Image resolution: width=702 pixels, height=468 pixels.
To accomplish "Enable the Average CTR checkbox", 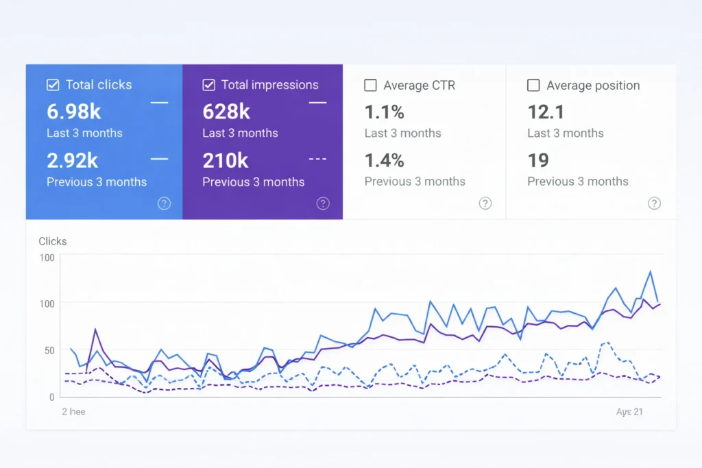I will [370, 86].
